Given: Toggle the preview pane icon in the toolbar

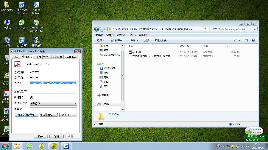Looking at the screenshot, I should pyautogui.click(x=246, y=40).
